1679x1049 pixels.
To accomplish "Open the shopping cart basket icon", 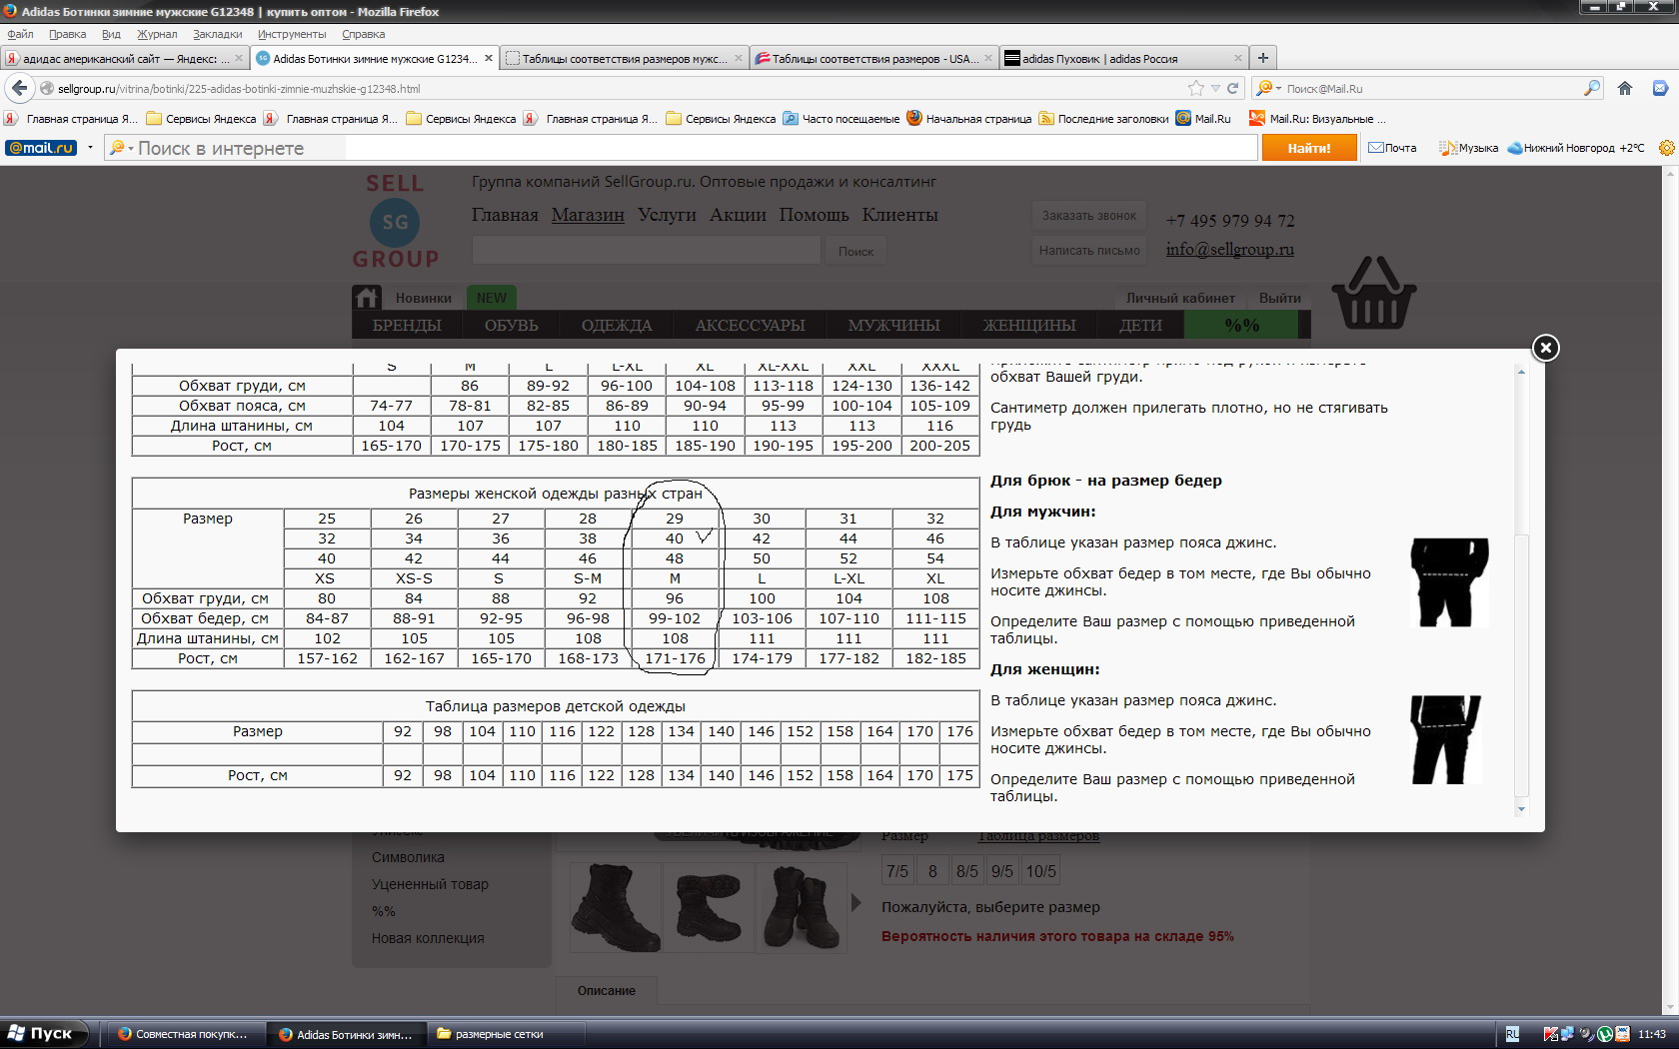I will pyautogui.click(x=1374, y=294).
